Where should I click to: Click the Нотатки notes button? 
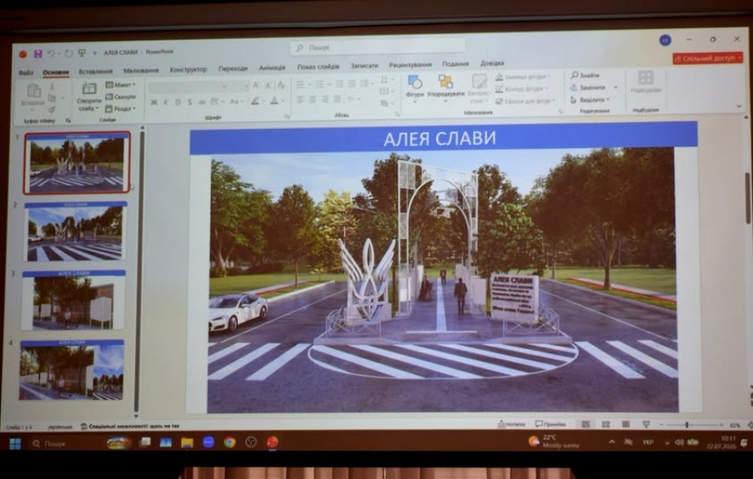511,425
